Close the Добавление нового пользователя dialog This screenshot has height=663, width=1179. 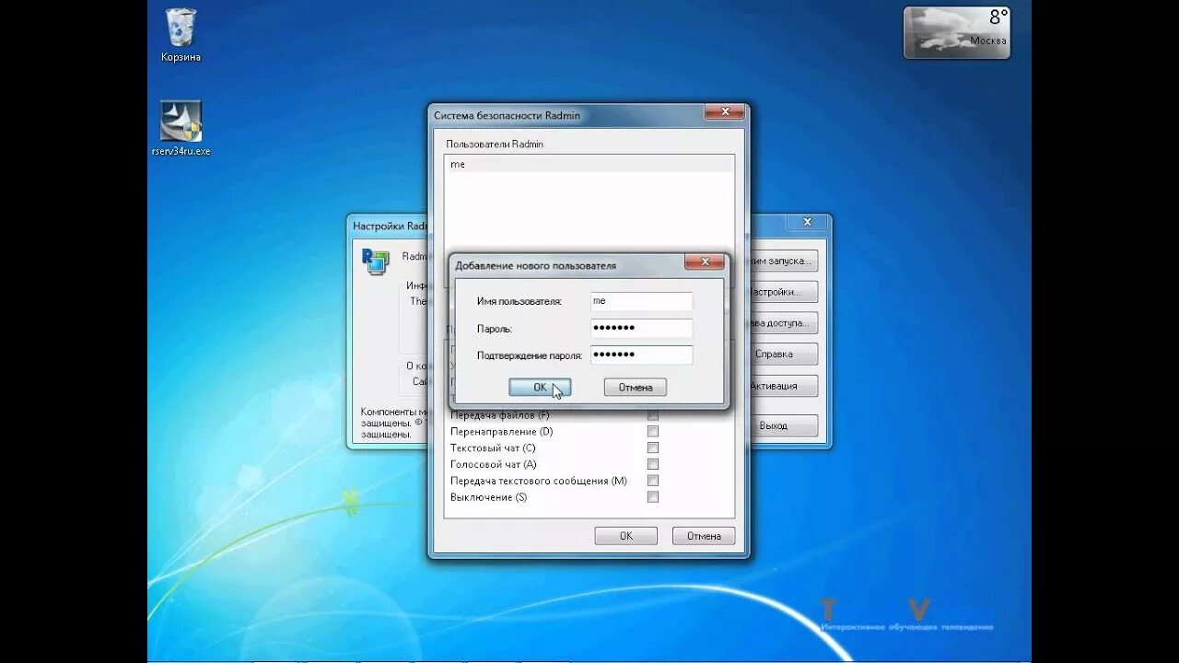(x=705, y=263)
